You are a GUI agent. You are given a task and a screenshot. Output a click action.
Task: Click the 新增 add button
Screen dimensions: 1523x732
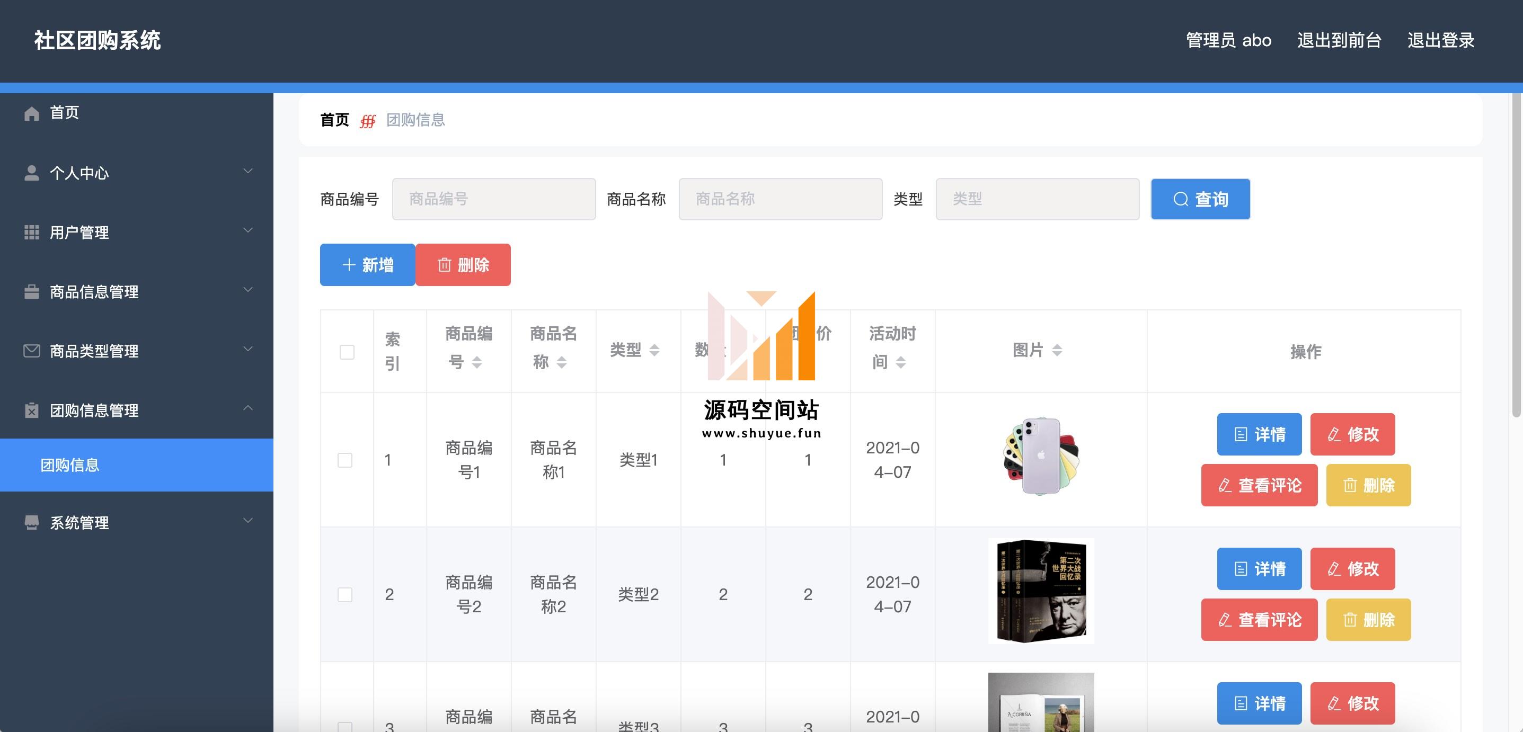click(x=367, y=265)
